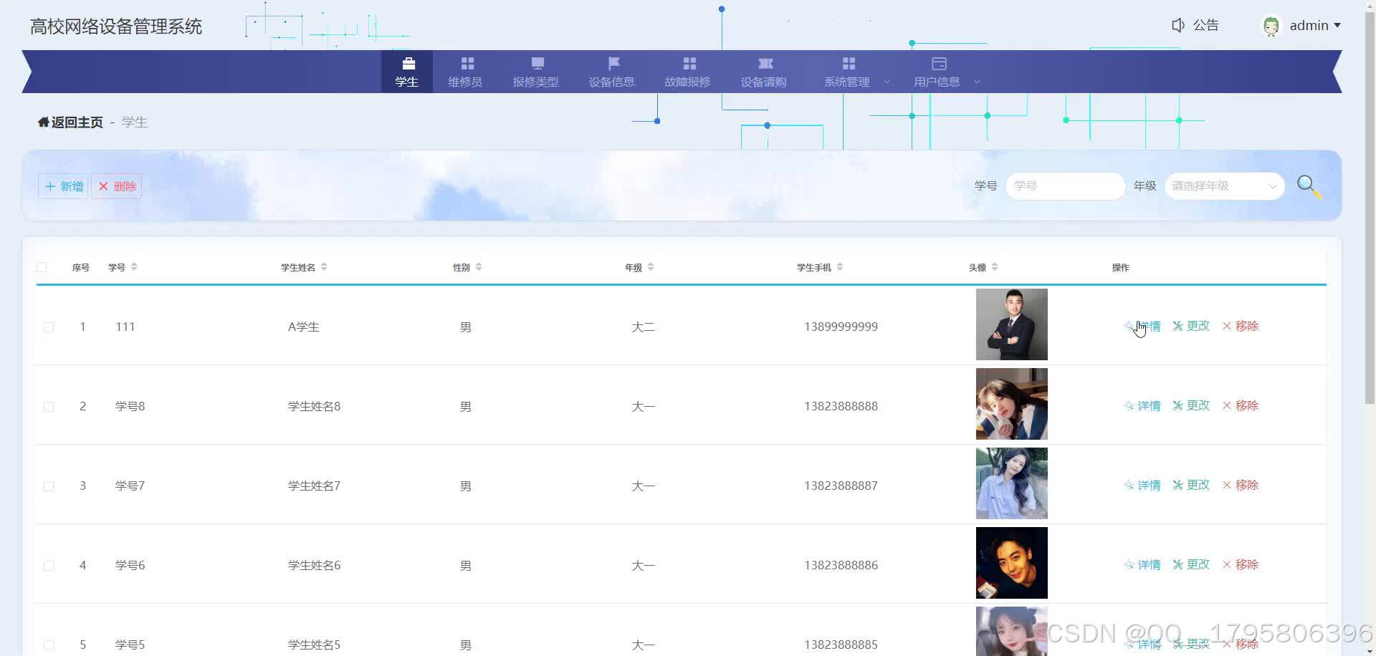Check the 学号7 row checkbox
The width and height of the screenshot is (1376, 656).
click(49, 486)
